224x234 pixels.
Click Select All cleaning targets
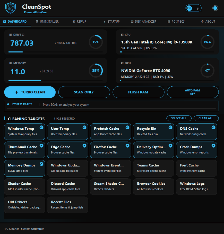pos(179,118)
